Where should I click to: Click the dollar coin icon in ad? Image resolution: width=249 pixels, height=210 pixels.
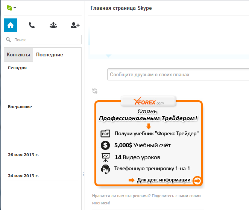[105, 145]
